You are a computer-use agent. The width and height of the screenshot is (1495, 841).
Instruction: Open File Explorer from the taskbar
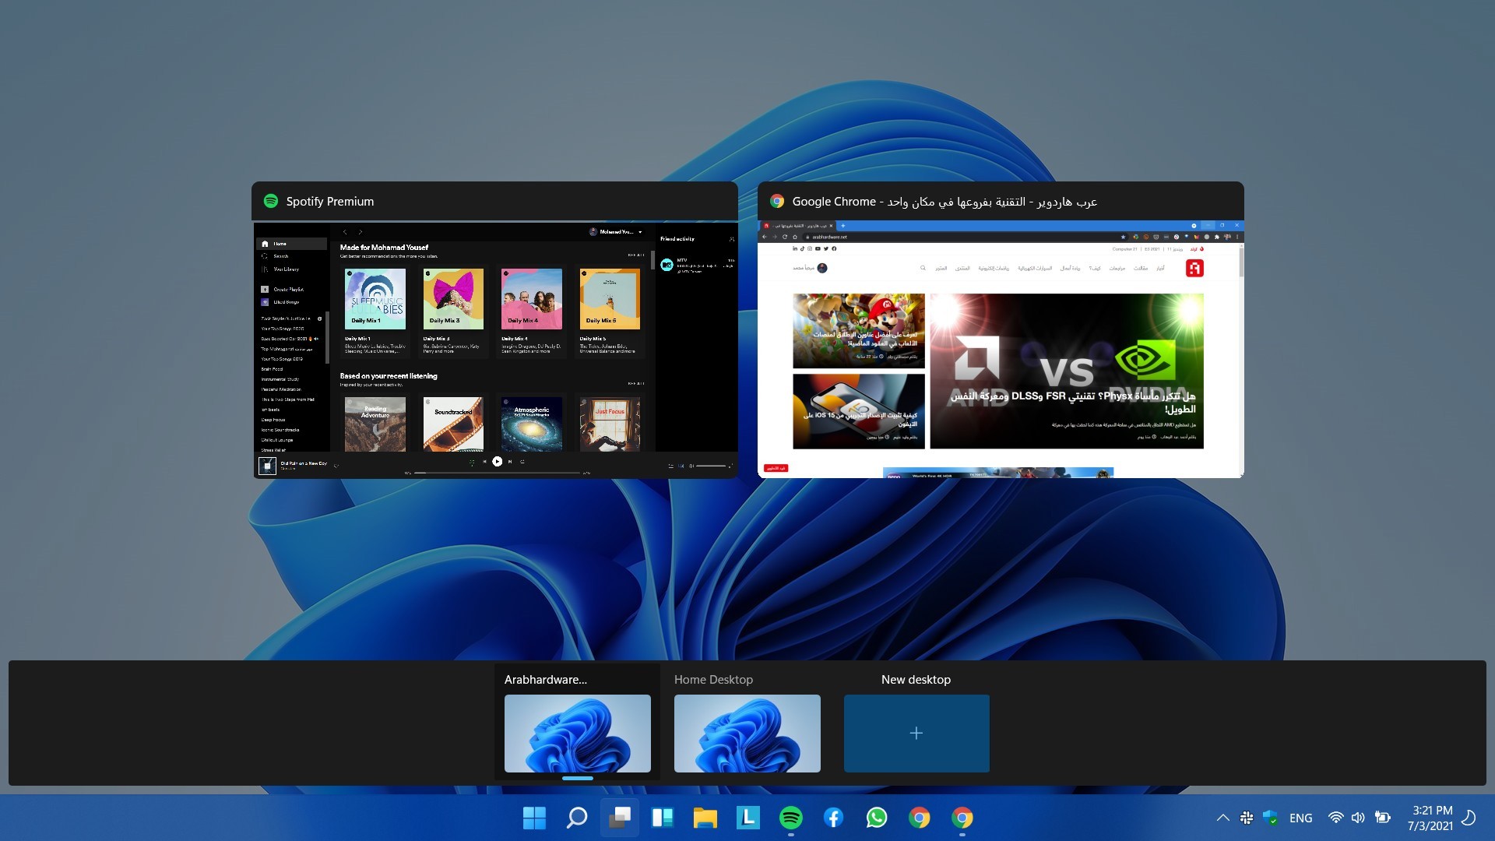[705, 818]
